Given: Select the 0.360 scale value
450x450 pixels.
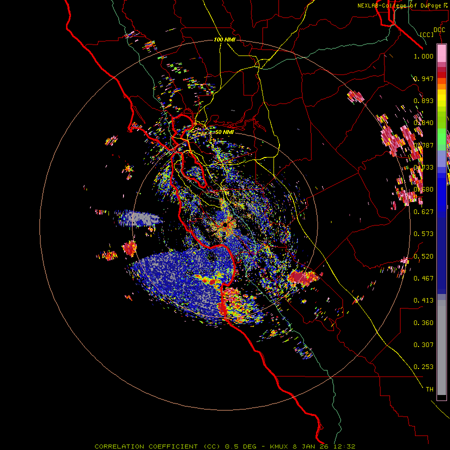Looking at the screenshot, I should coord(423,323).
